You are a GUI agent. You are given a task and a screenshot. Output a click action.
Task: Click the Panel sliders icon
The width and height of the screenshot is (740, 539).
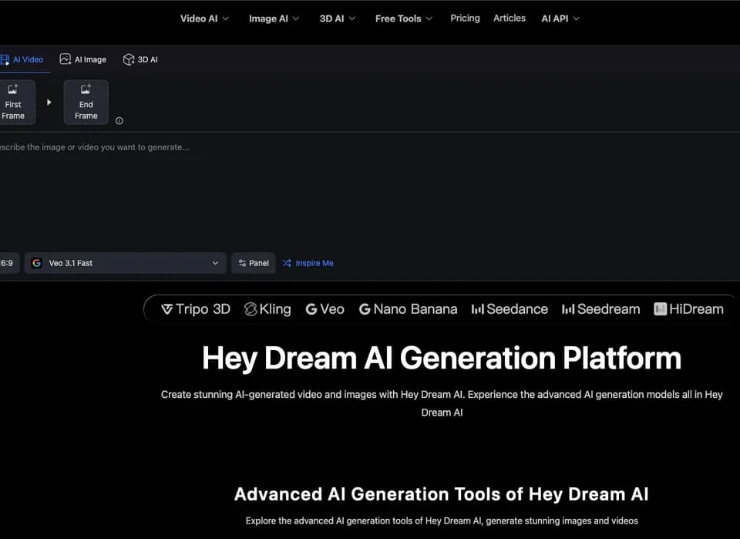(x=242, y=263)
